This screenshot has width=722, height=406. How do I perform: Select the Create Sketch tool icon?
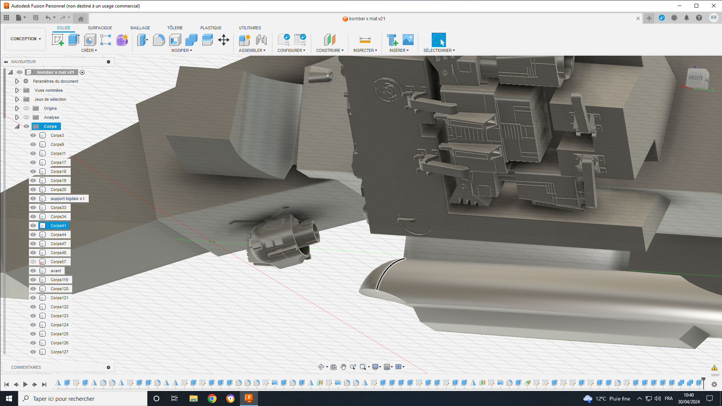(58, 40)
